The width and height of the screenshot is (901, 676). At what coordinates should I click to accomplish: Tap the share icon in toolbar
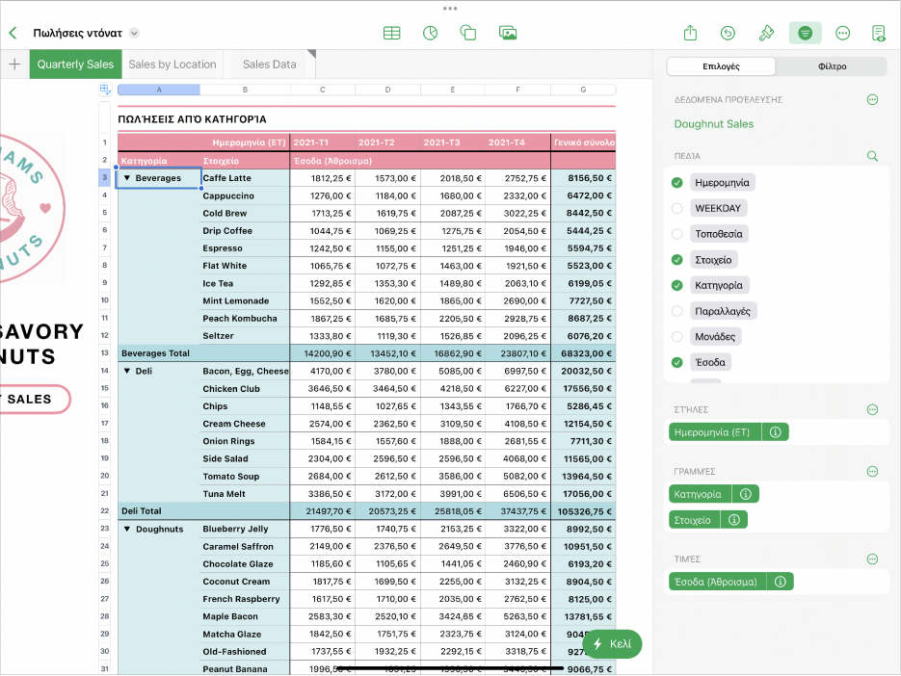click(690, 33)
